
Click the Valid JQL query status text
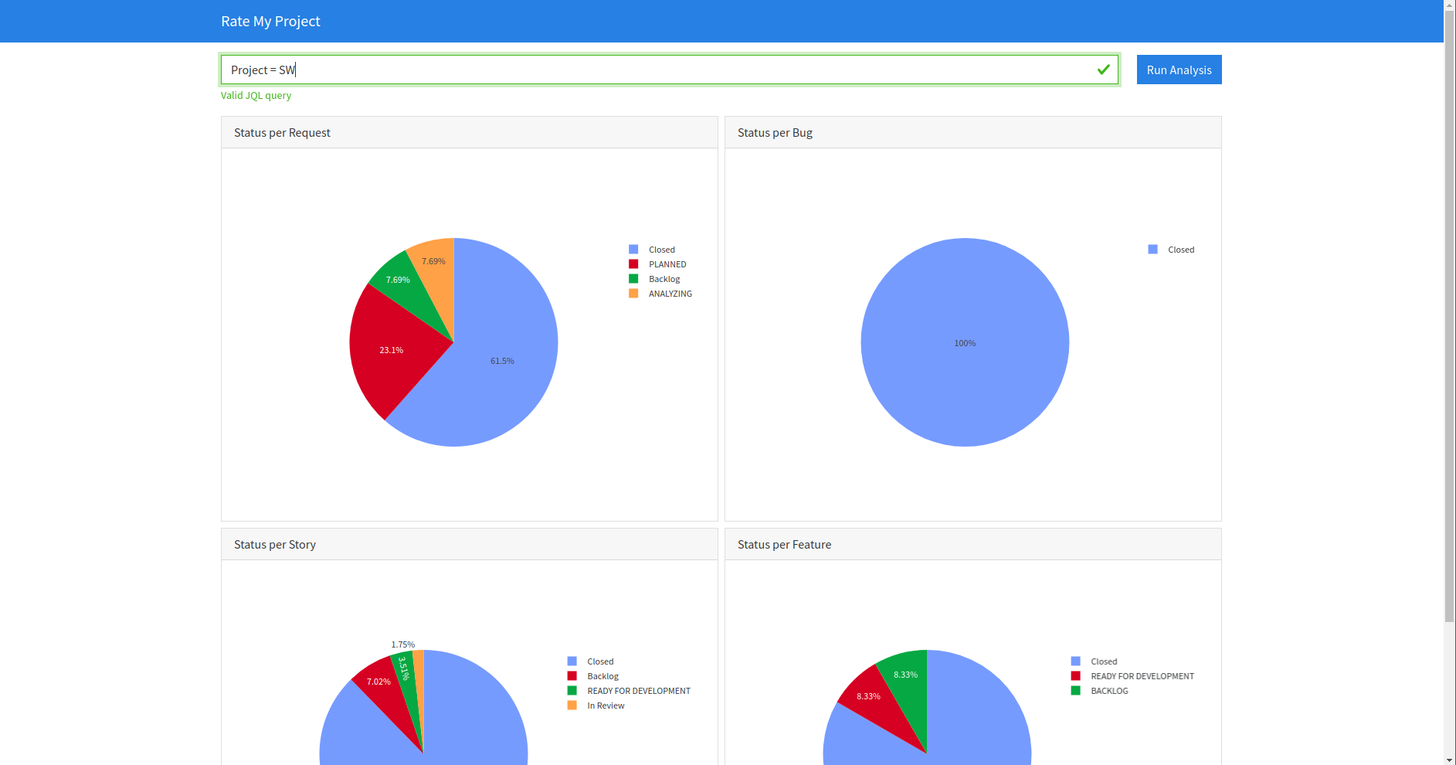256,95
